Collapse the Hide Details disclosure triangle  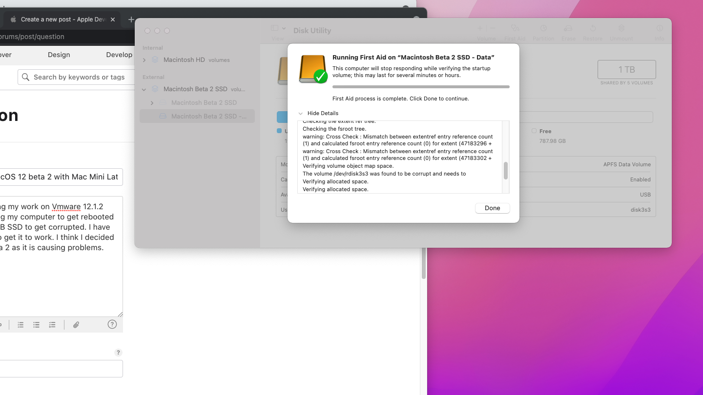point(301,113)
